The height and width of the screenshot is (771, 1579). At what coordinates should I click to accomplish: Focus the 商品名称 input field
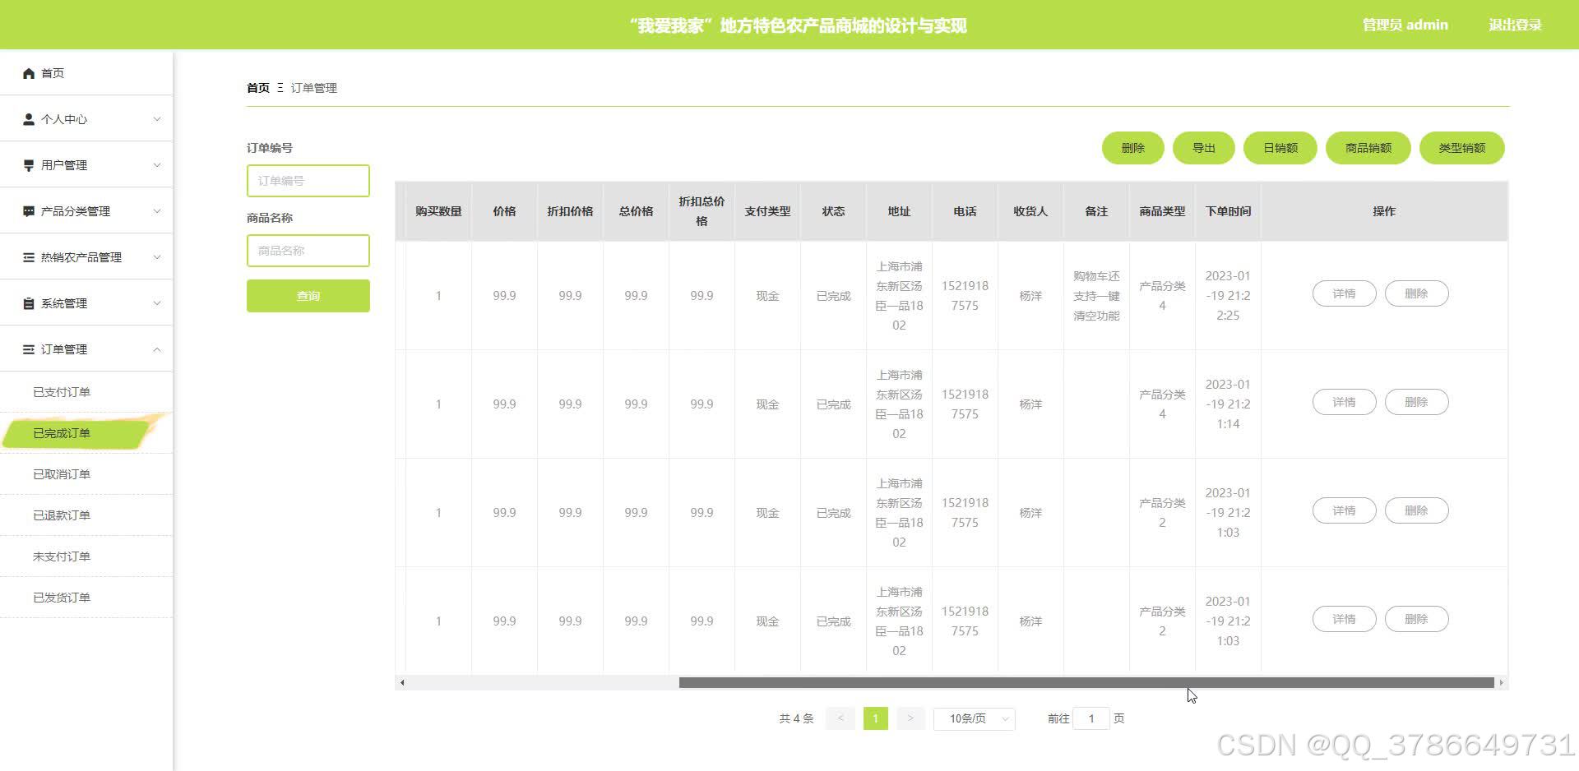coord(308,251)
